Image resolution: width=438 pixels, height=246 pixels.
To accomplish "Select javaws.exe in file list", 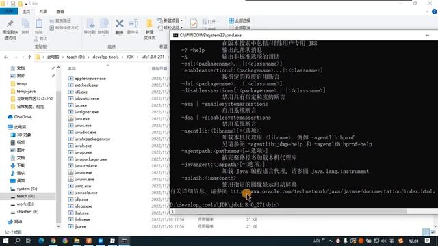I will [x=84, y=179].
